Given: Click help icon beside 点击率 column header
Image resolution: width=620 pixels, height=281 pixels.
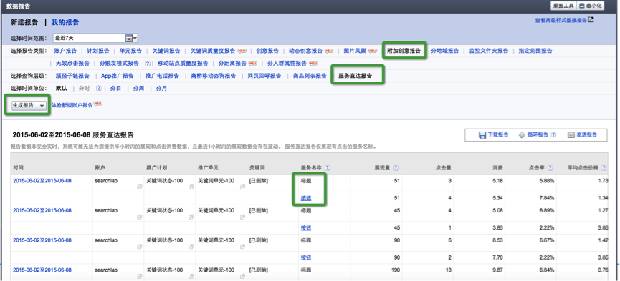Looking at the screenshot, I should pos(550,168).
